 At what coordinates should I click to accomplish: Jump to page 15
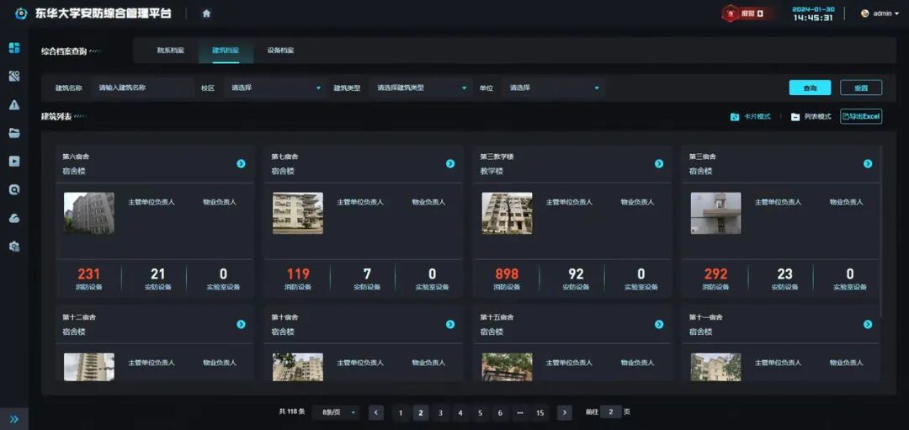pyautogui.click(x=540, y=412)
